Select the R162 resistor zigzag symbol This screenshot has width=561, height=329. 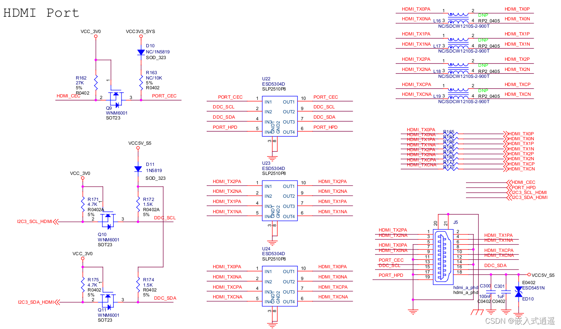[95, 83]
